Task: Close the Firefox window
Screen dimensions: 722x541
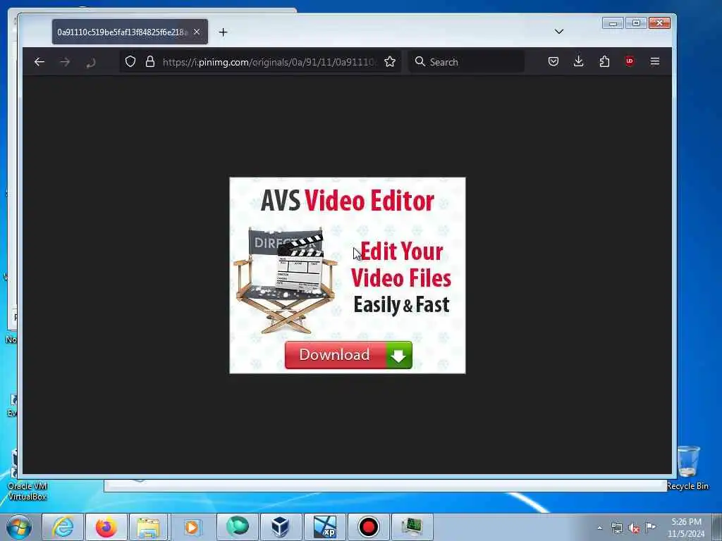Action: coord(659,23)
